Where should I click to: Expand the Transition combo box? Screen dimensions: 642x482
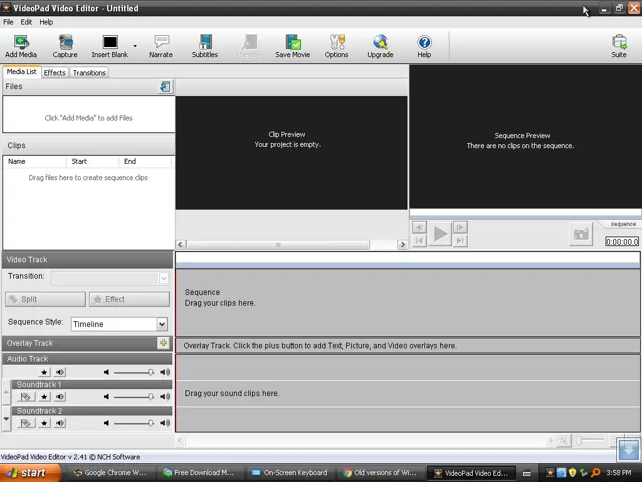click(164, 278)
